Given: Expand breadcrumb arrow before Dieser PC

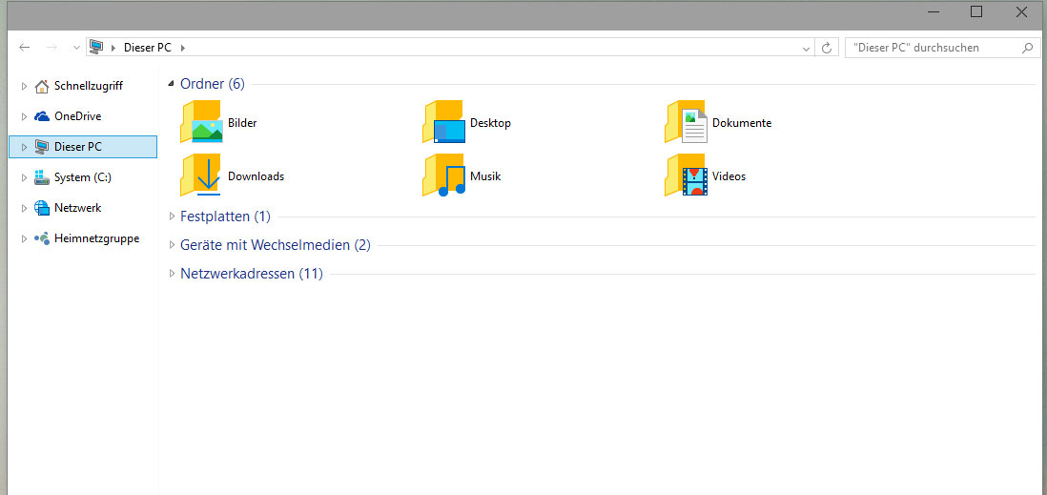Looking at the screenshot, I should click(x=113, y=48).
